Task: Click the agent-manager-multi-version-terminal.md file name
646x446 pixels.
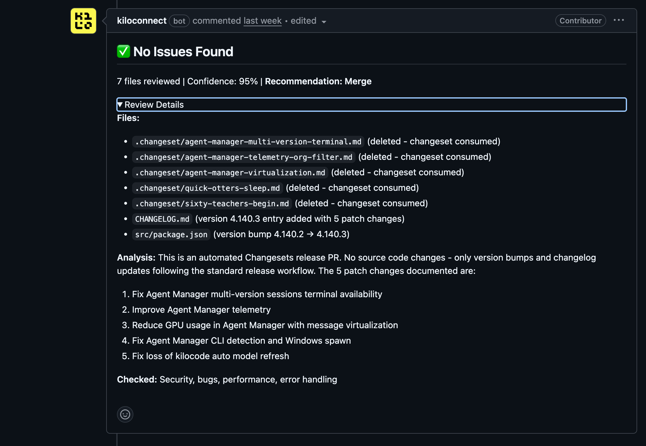Action: [x=248, y=142]
